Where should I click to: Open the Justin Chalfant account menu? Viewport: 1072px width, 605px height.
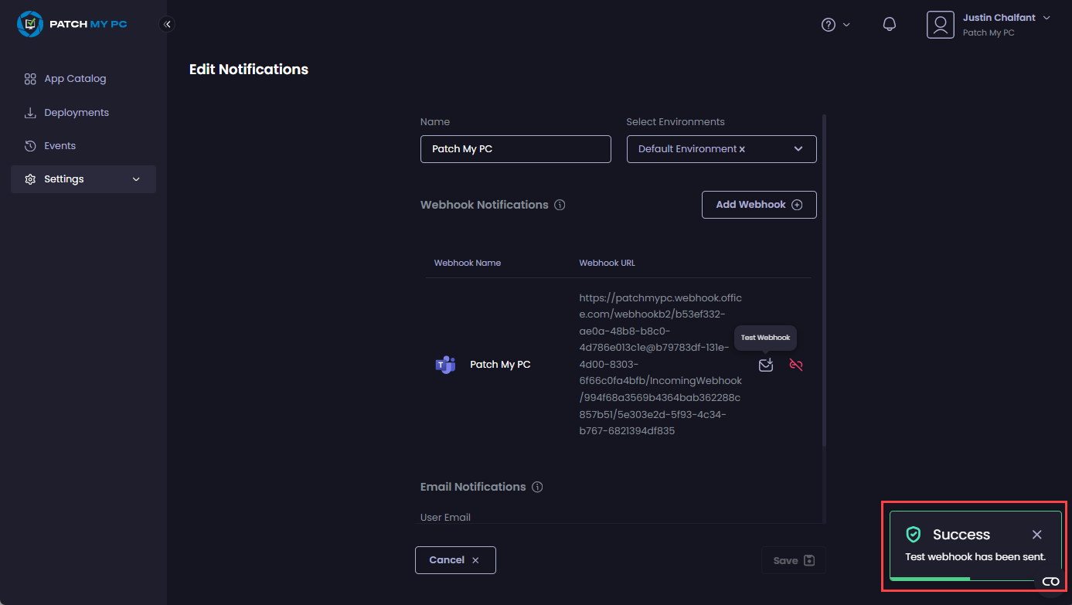coord(1006,18)
